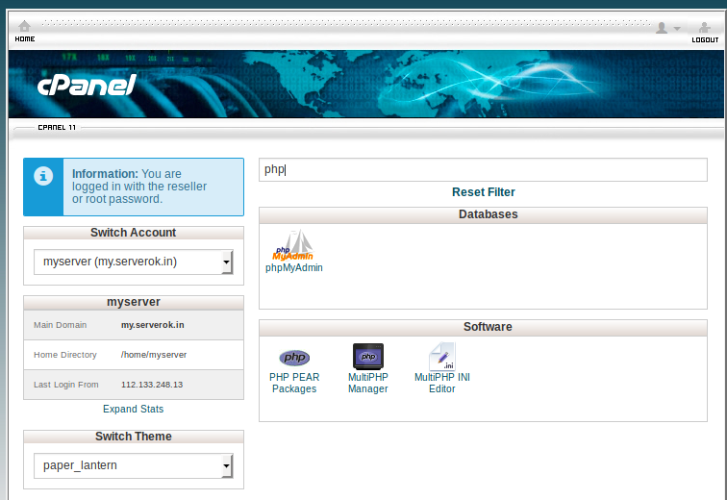Click the Logout icon
727x500 pixels.
click(x=705, y=27)
